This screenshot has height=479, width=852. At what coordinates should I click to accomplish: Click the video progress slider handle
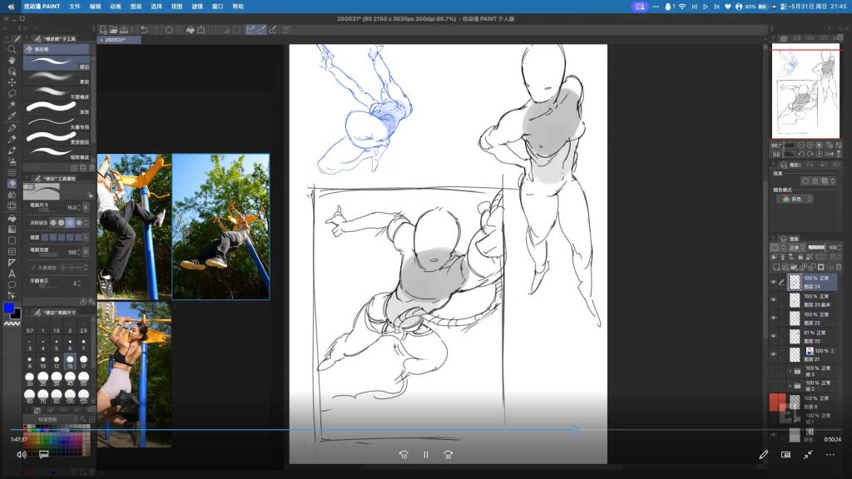pyautogui.click(x=574, y=430)
